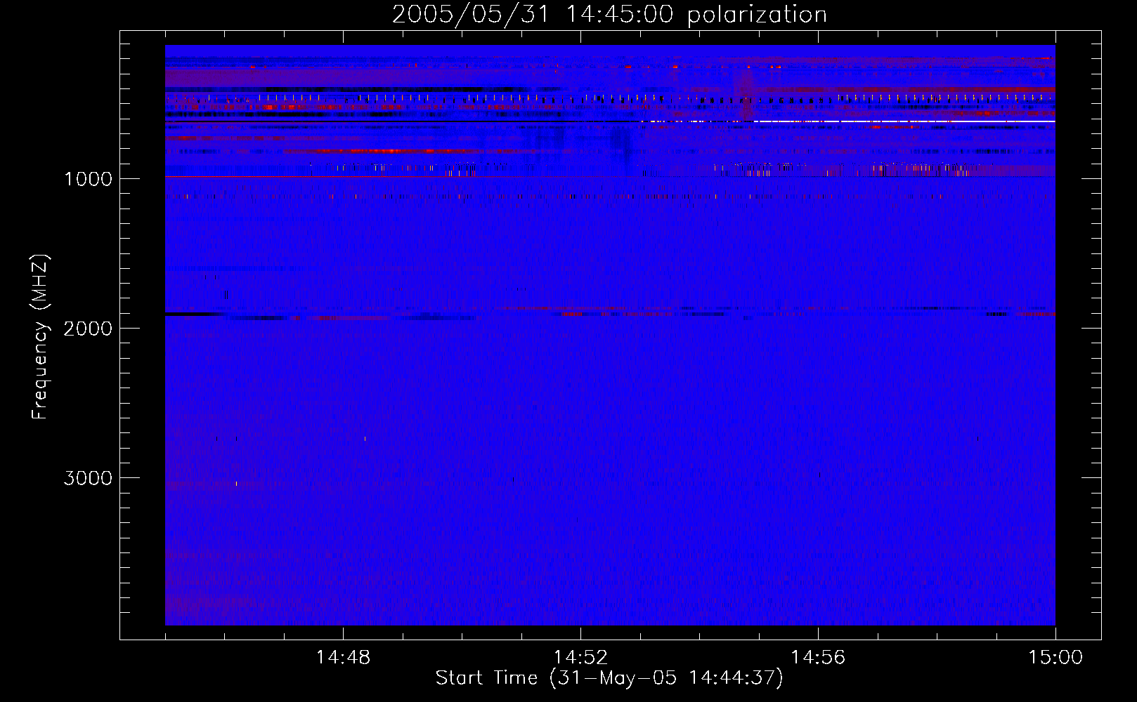Click the 15:00 time tick label
The width and height of the screenshot is (1137, 702).
[x=1055, y=658]
